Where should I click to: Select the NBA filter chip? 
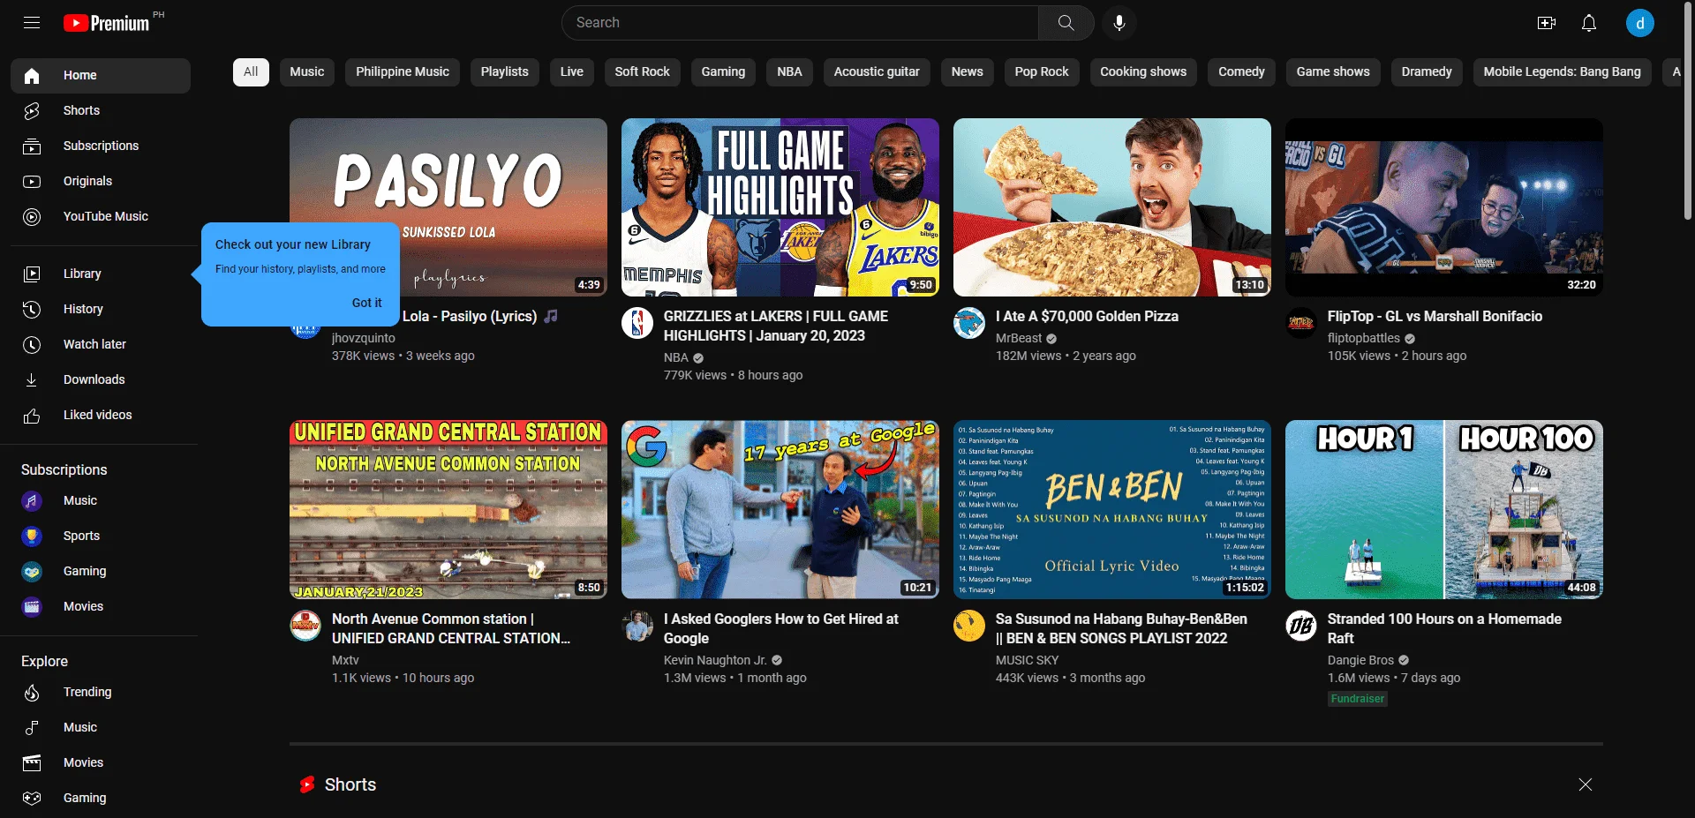(790, 72)
